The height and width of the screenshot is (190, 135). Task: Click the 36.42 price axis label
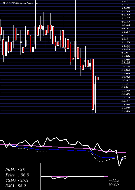(x=126, y=77)
